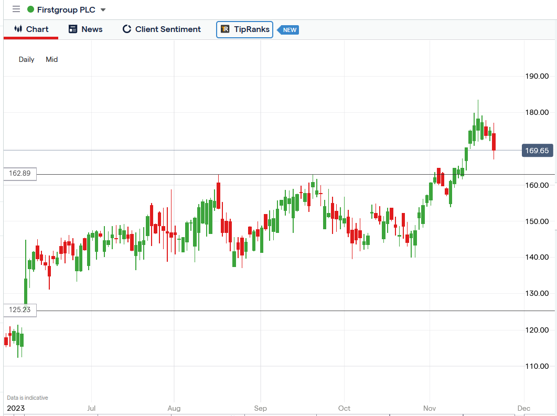
Task: Switch to the Chart tab
Action: [x=31, y=29]
